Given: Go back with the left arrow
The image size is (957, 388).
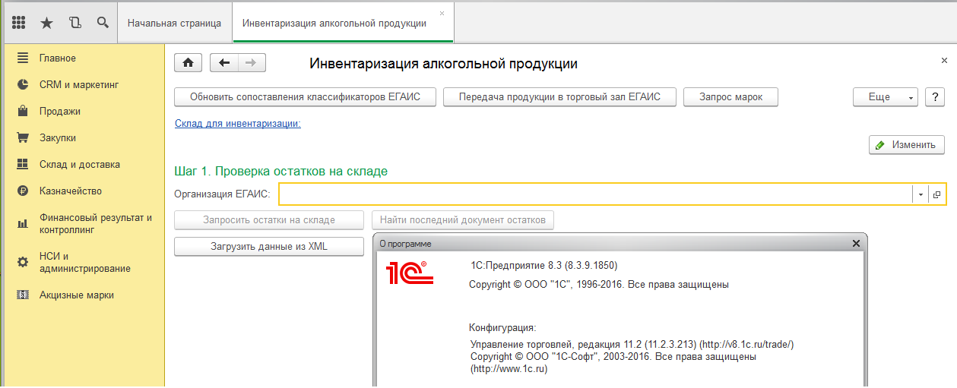Looking at the screenshot, I should 224,63.
